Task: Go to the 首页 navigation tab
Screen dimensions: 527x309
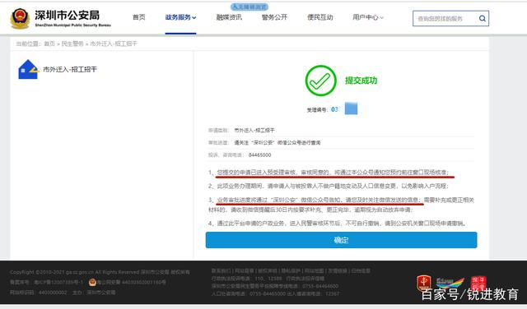Action: [x=139, y=17]
